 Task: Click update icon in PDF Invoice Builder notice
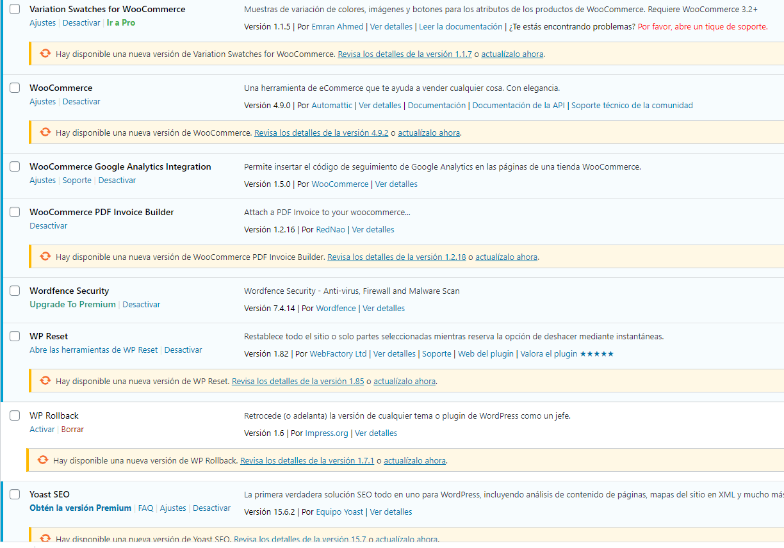click(45, 257)
